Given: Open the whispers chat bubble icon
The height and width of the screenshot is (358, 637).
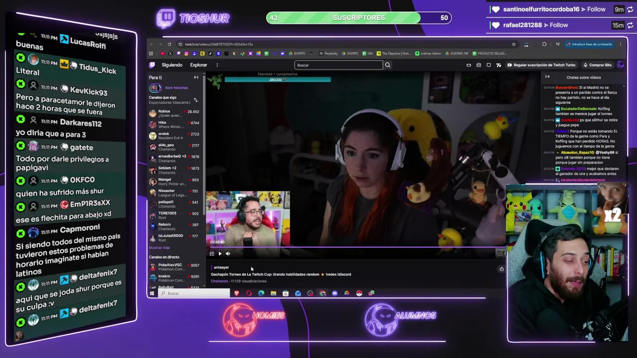Looking at the screenshot, I should click(489, 65).
